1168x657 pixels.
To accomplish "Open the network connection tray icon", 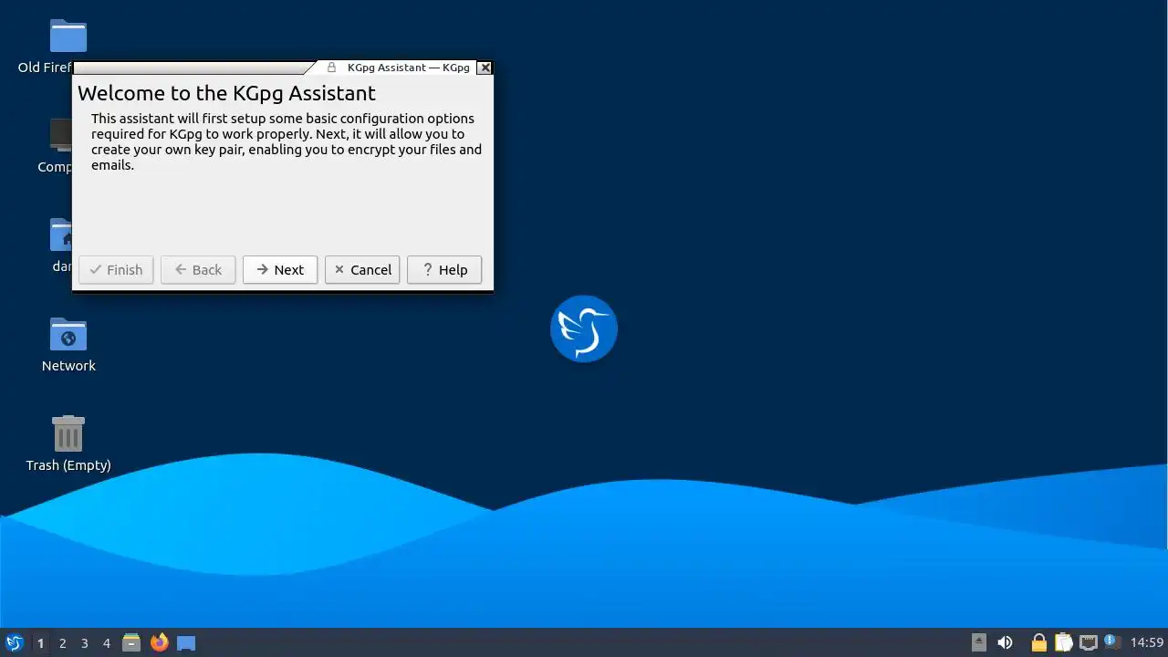I will [1088, 642].
